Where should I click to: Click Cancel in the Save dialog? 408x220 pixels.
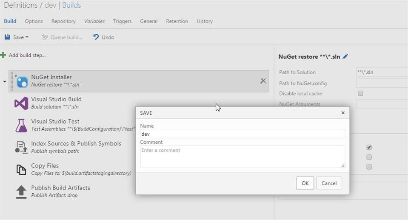click(x=329, y=183)
